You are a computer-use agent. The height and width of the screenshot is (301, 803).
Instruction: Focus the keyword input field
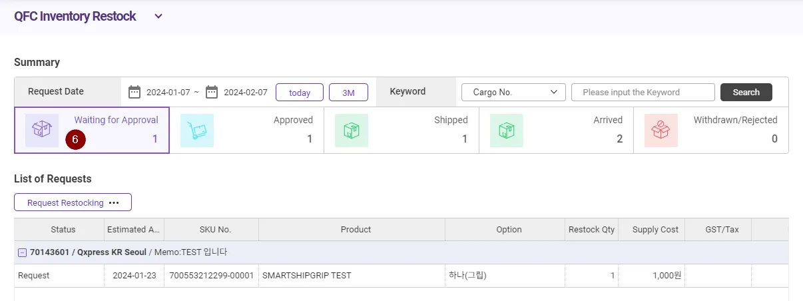pyautogui.click(x=643, y=92)
